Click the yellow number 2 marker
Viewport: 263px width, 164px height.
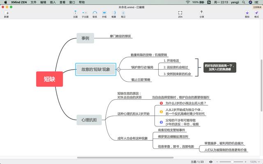click(x=161, y=112)
